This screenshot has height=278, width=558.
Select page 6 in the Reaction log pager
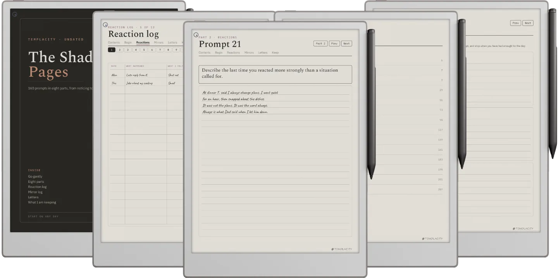click(x=152, y=50)
